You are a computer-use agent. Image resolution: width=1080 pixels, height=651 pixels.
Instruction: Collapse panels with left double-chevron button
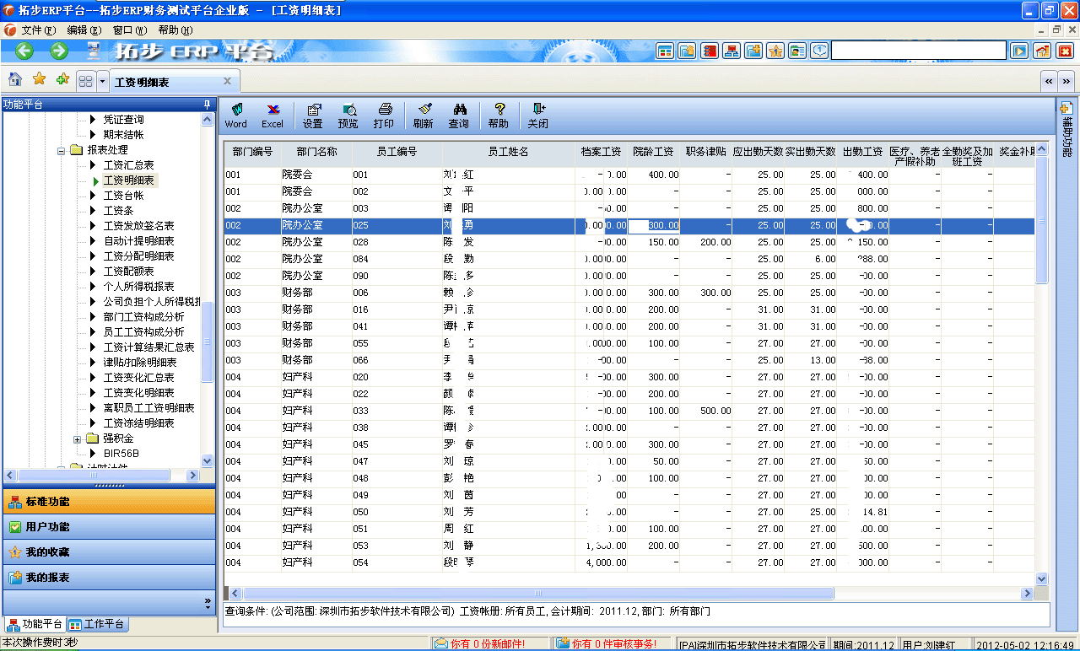click(x=1048, y=81)
